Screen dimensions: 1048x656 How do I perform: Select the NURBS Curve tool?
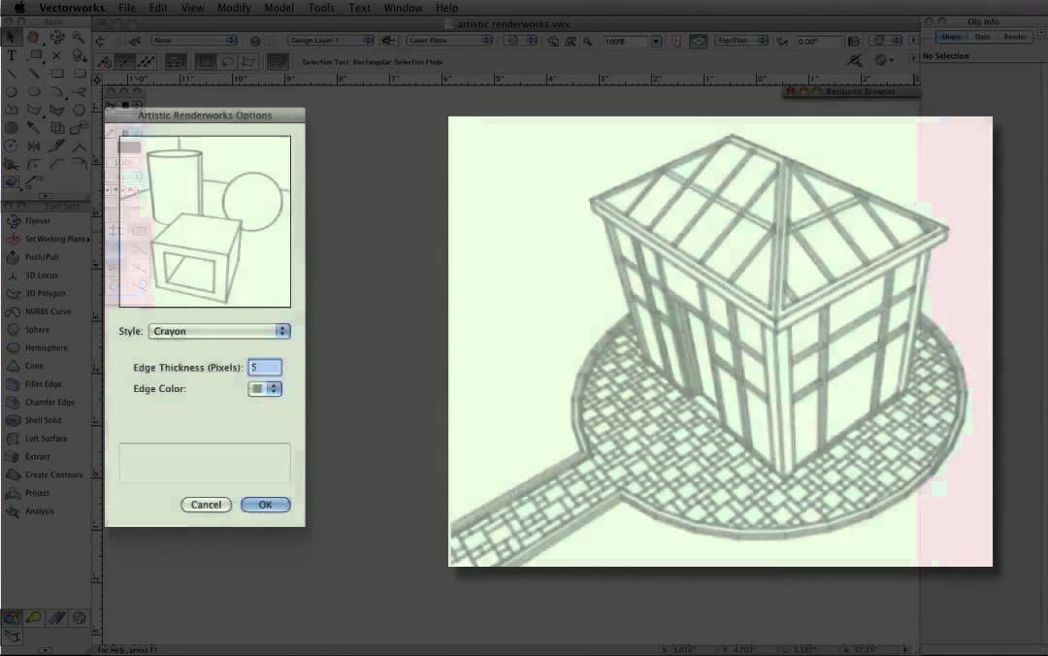pyautogui.click(x=46, y=311)
